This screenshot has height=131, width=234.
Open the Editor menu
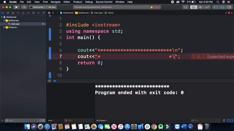(x=67, y=2)
